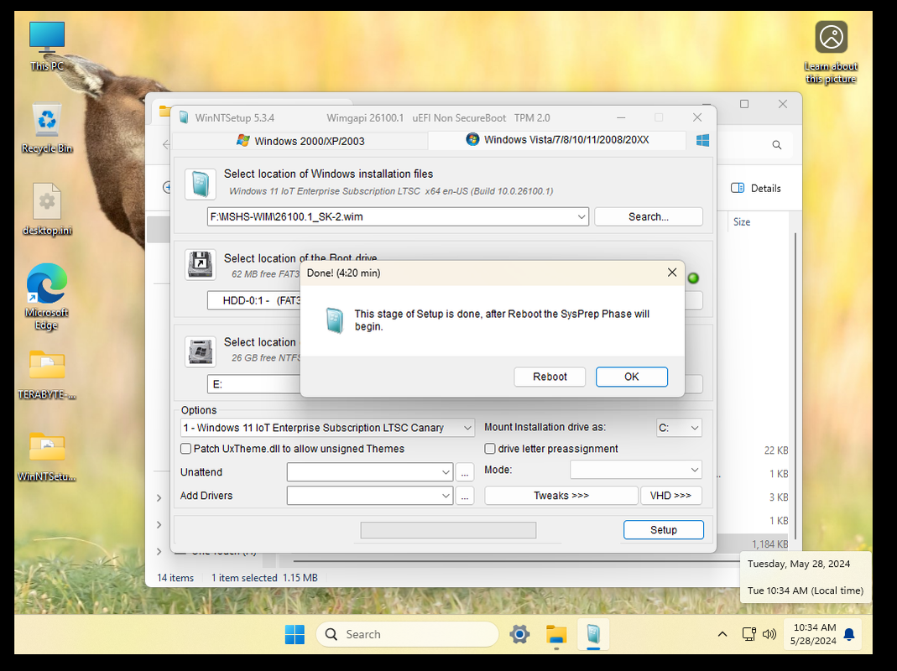Click the notification bell icon
The image size is (897, 671).
[849, 634]
